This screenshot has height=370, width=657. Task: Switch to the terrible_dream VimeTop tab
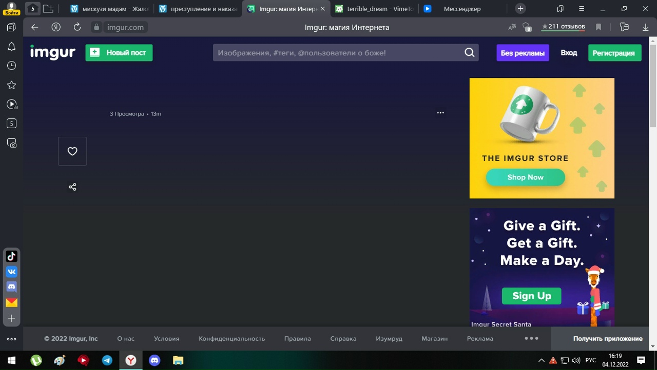pyautogui.click(x=374, y=9)
